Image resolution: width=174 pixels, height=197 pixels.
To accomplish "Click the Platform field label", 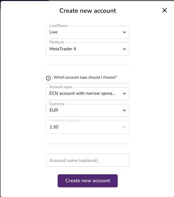I will point(57,42).
